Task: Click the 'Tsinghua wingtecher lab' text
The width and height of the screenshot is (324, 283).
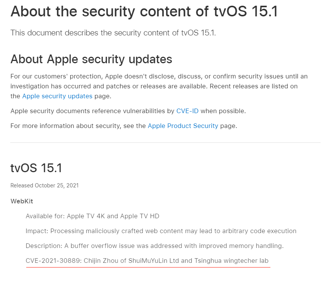Action: (x=232, y=261)
